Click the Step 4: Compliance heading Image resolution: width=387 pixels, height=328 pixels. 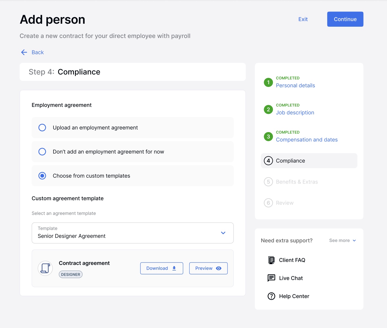64,72
